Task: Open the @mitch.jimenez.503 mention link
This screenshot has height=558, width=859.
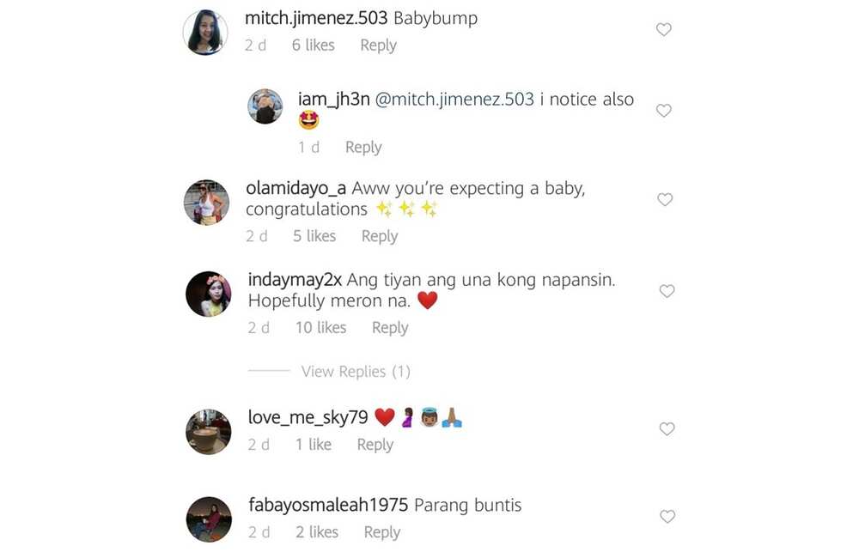Action: pos(454,99)
